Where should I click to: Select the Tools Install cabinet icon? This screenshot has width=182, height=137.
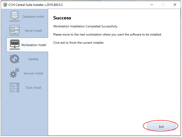coord(15,87)
